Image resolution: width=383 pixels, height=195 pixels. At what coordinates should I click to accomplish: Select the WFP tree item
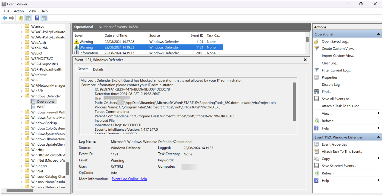pyautogui.click(x=35, y=80)
